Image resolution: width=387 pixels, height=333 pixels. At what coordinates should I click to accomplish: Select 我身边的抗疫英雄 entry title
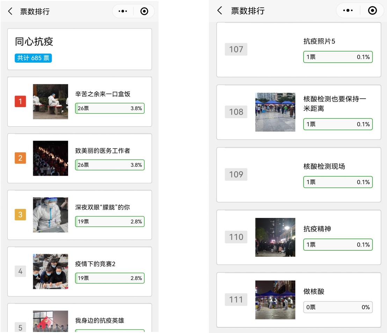pos(100,320)
